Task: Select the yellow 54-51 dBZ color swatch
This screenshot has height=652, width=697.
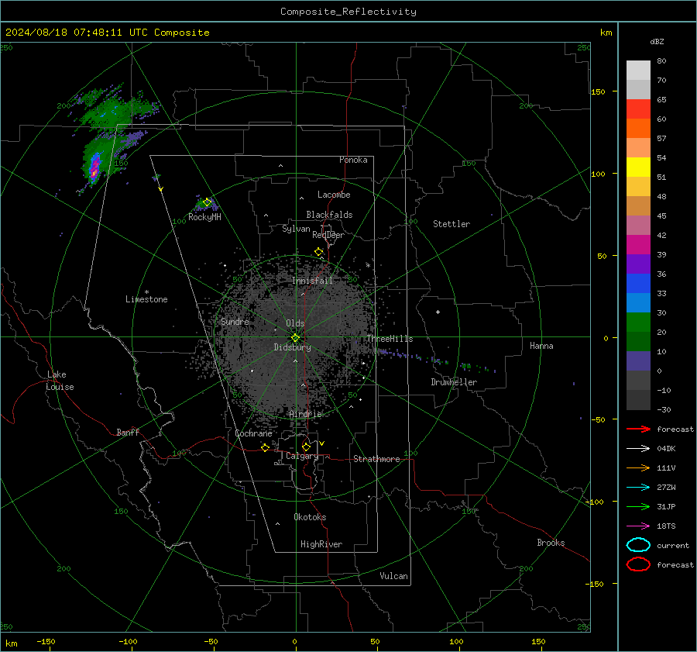Action: pyautogui.click(x=638, y=167)
